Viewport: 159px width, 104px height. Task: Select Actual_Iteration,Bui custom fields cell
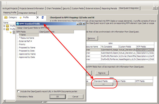[127, 50]
